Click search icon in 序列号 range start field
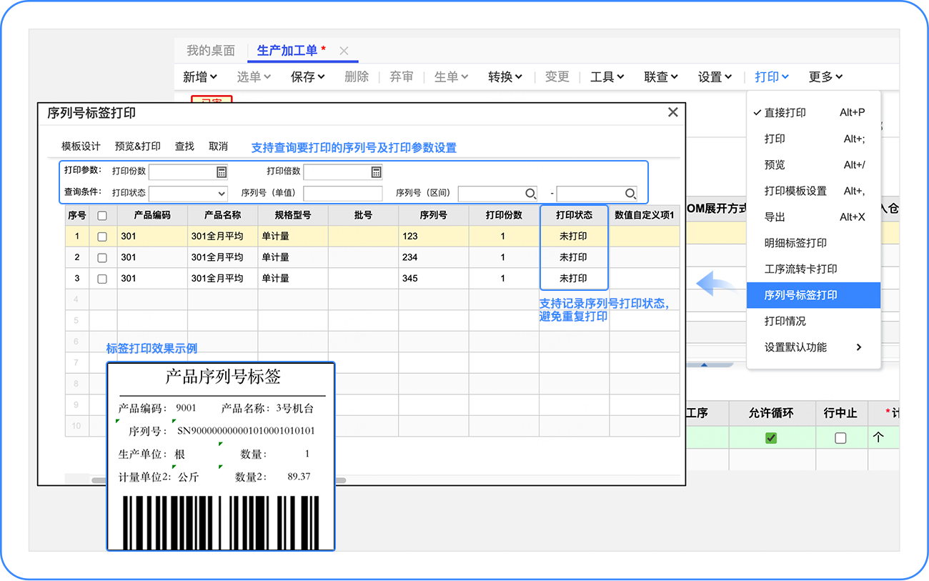 530,194
